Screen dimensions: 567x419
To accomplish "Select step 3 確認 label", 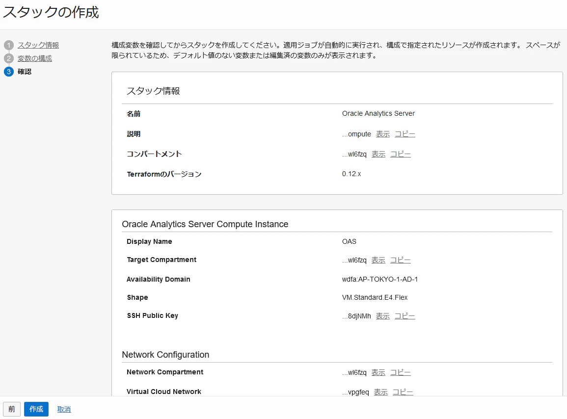I will [25, 72].
